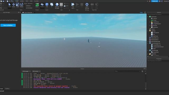Open the UI insert tool
The image size is (169, 95).
pyautogui.click(x=52, y=5)
